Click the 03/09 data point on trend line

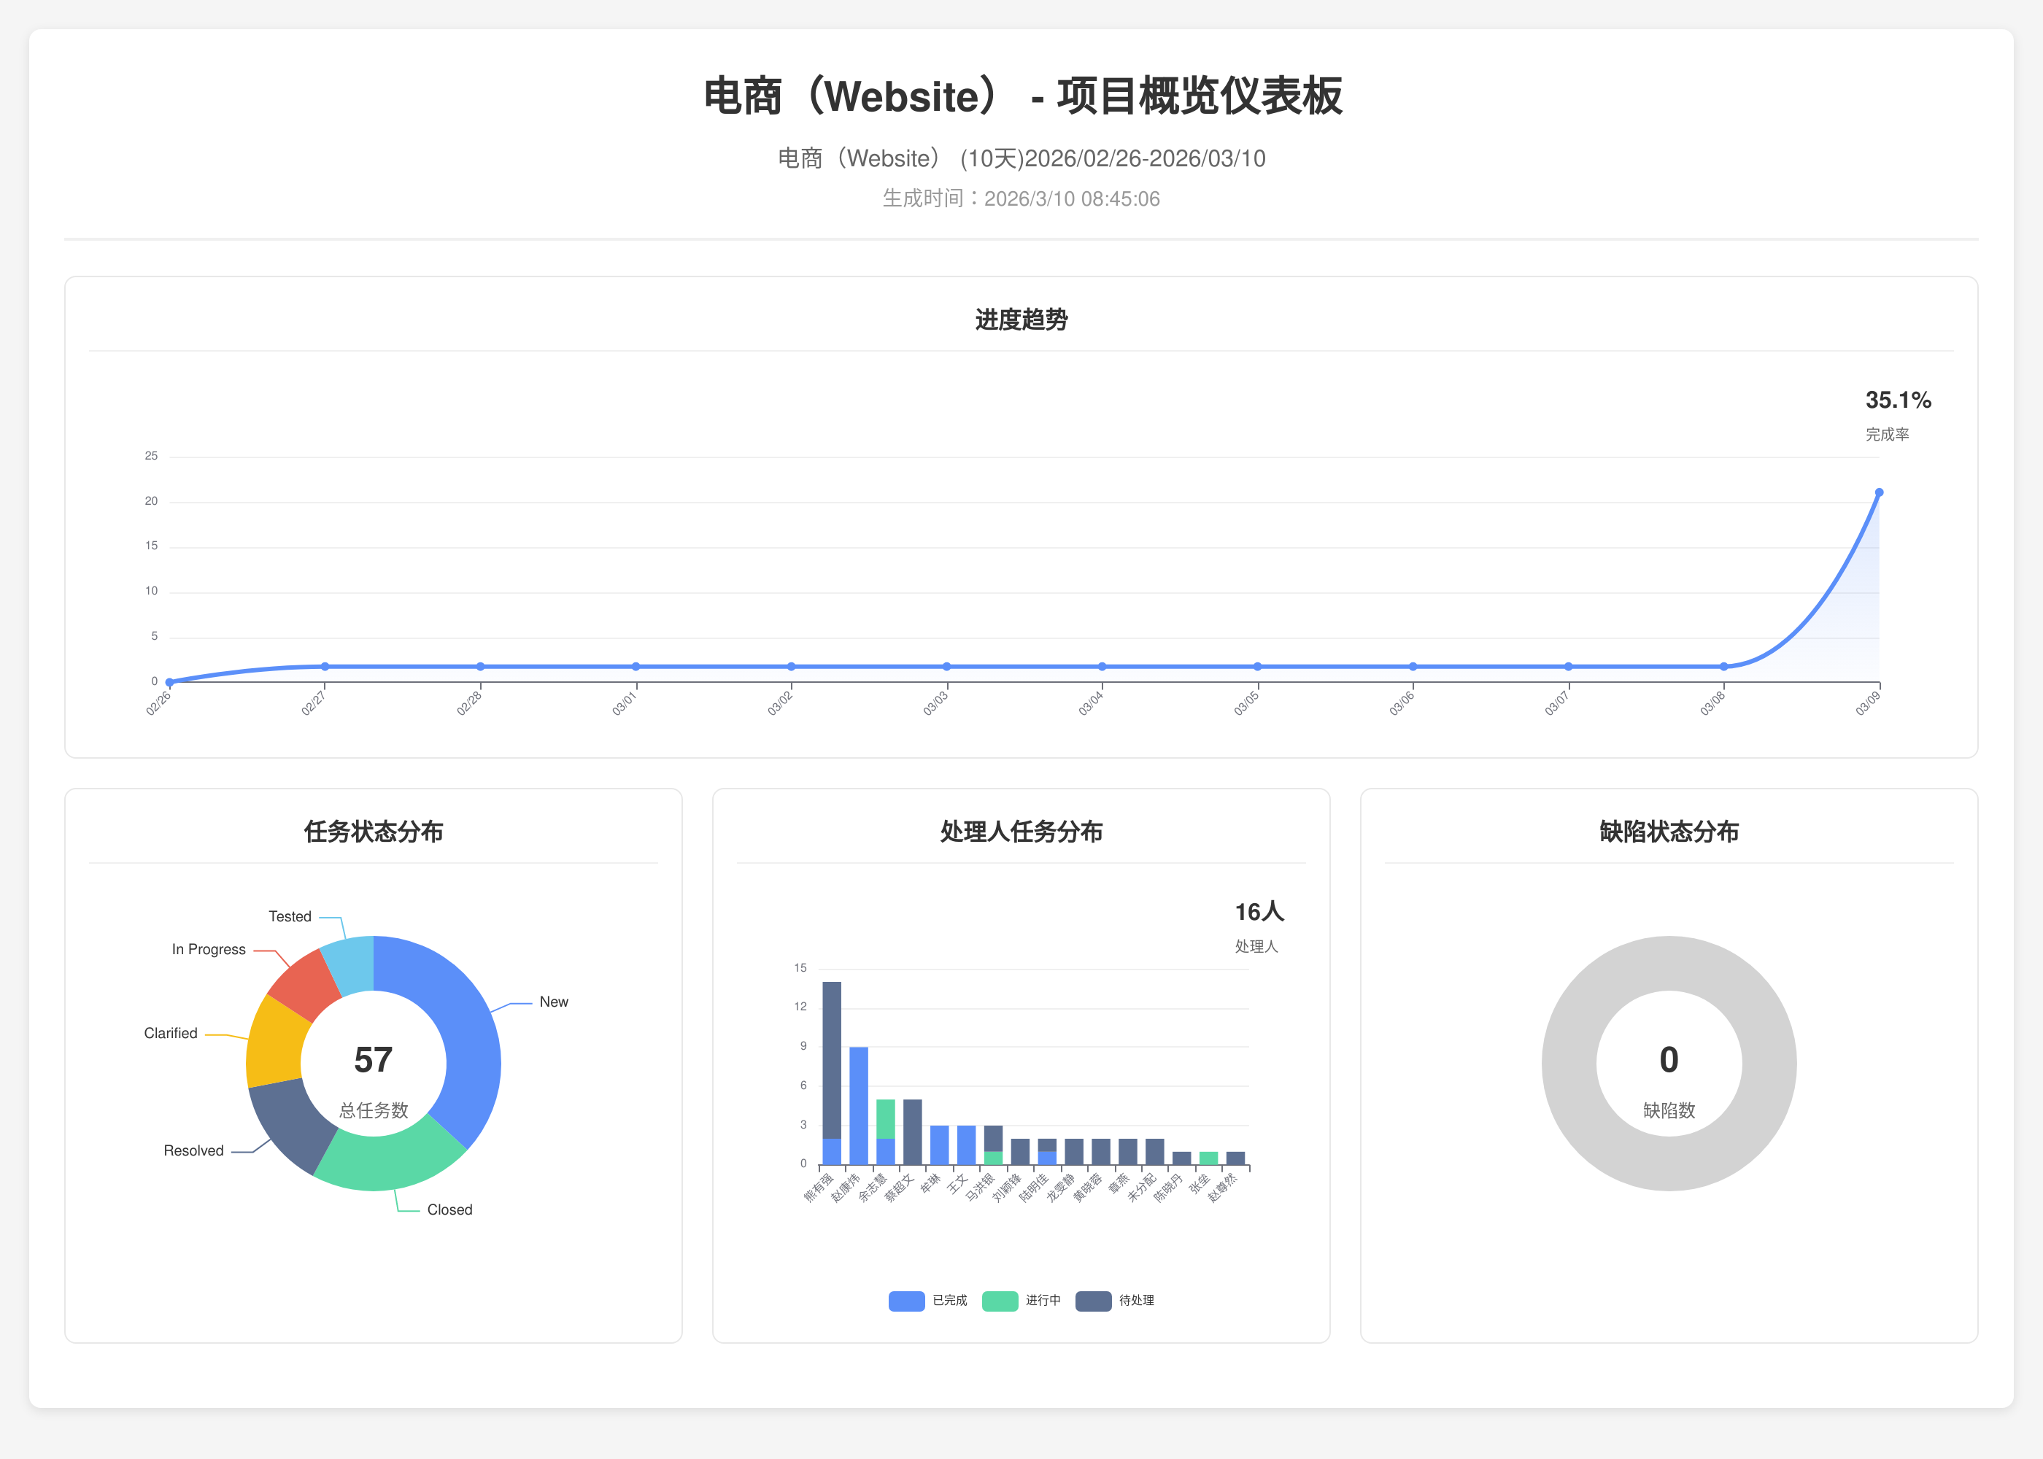tap(1879, 492)
